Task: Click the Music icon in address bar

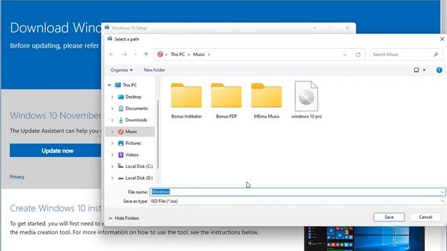Action: point(160,54)
